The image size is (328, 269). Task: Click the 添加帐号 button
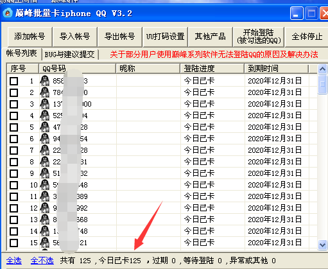(x=30, y=37)
